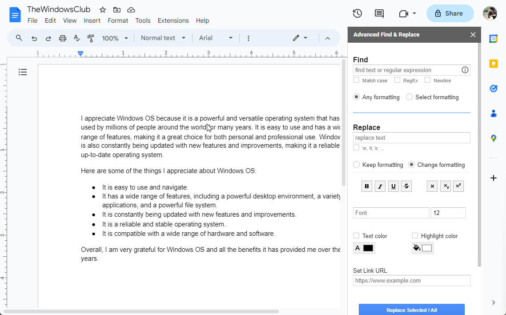Enable the Match case checkbox

[356, 80]
